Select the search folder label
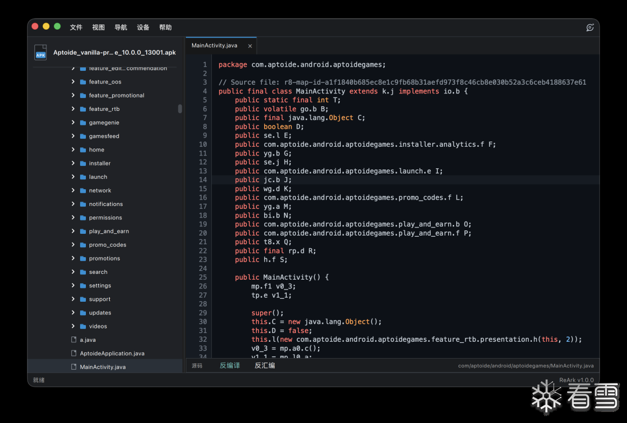This screenshot has height=423, width=627. pyautogui.click(x=98, y=272)
